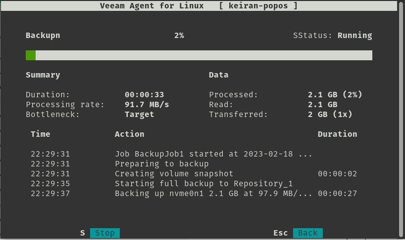
Task: Click the Veeam Agent for Linux title bar
Action: [199, 5]
